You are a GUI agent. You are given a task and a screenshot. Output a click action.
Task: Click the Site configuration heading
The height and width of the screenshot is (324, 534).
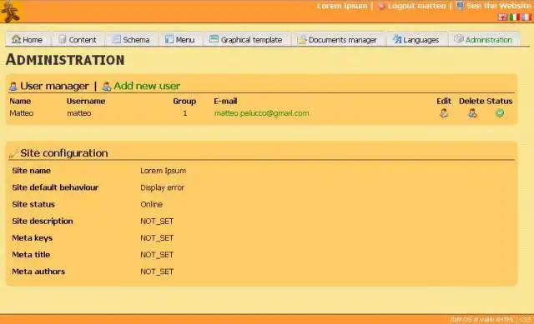pyautogui.click(x=64, y=153)
